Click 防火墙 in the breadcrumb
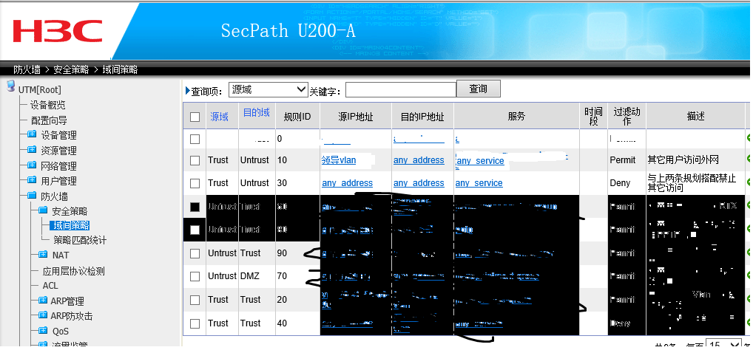Image resolution: width=753 pixels, height=350 pixels. [27, 69]
